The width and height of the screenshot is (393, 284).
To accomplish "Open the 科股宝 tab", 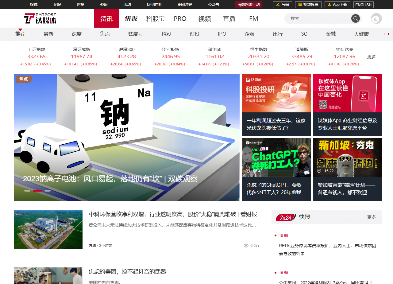I will tap(156, 19).
